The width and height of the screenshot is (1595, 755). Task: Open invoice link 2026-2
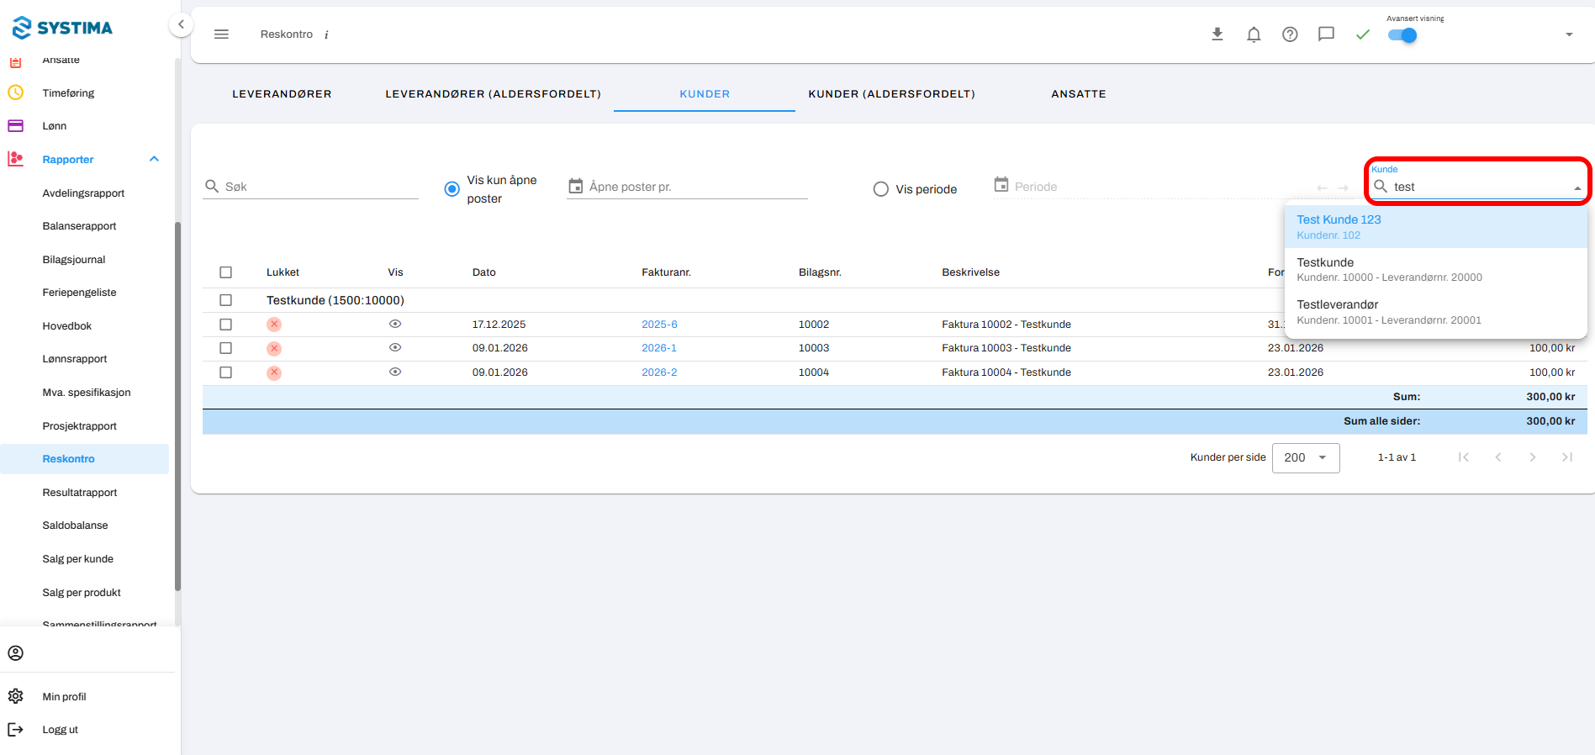659,372
